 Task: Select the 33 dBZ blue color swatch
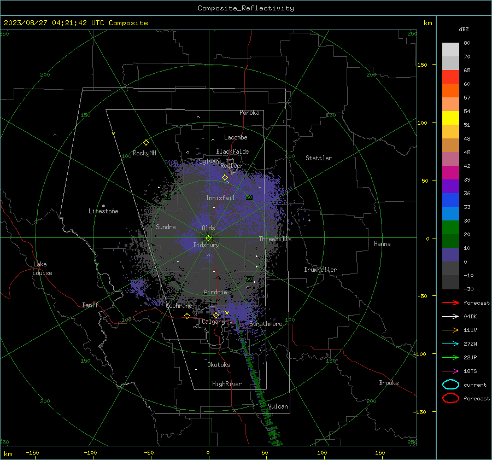[450, 200]
